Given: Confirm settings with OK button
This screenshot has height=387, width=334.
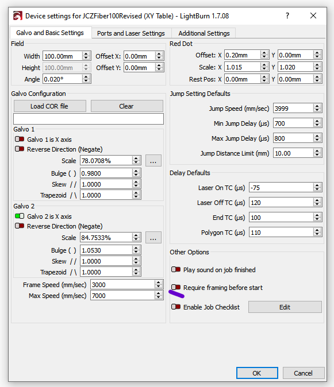Looking at the screenshot, I should tap(257, 373).
